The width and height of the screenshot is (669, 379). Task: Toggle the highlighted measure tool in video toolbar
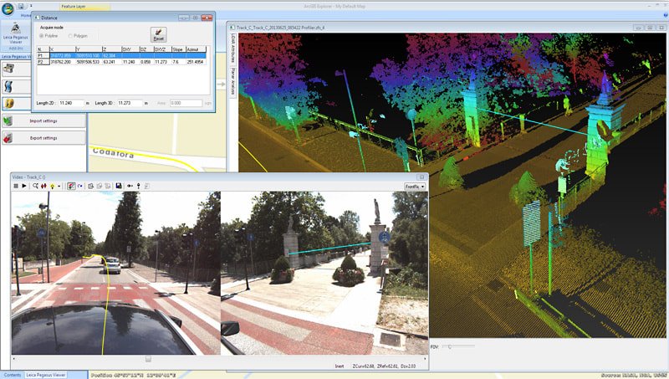(x=71, y=186)
